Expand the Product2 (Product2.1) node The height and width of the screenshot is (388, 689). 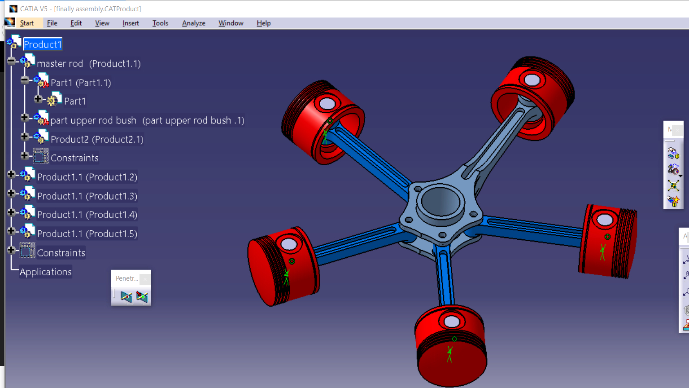pyautogui.click(x=25, y=137)
